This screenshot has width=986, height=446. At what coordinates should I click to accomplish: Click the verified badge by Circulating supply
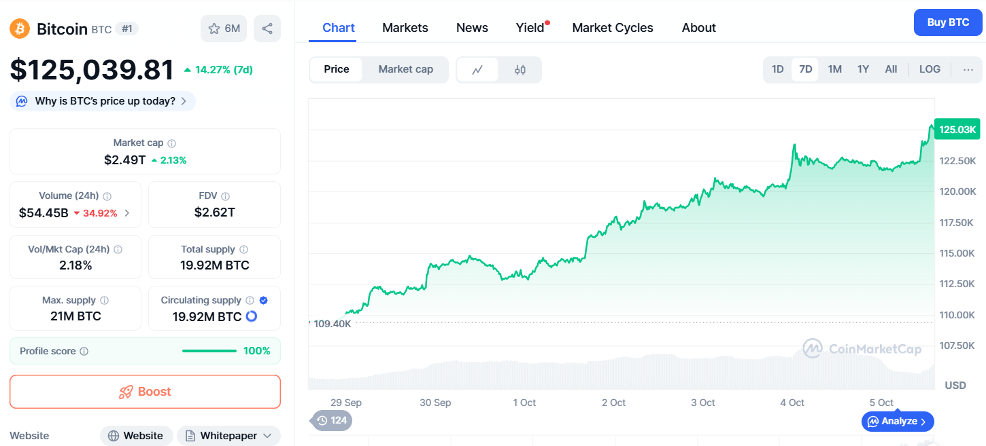coord(264,300)
